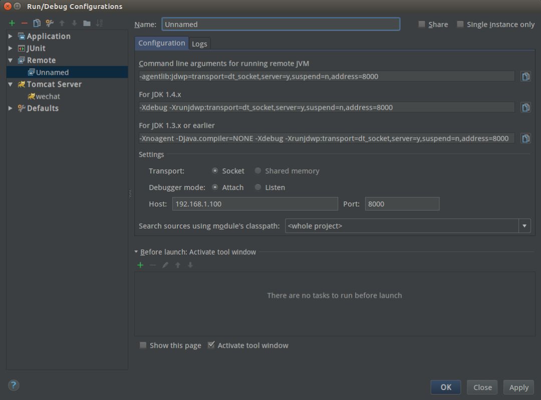
Task: Enable the Share checkbox
Action: tap(422, 24)
